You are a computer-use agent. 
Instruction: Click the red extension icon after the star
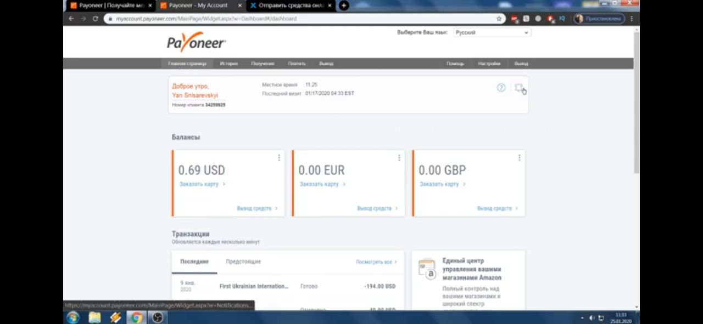(515, 19)
